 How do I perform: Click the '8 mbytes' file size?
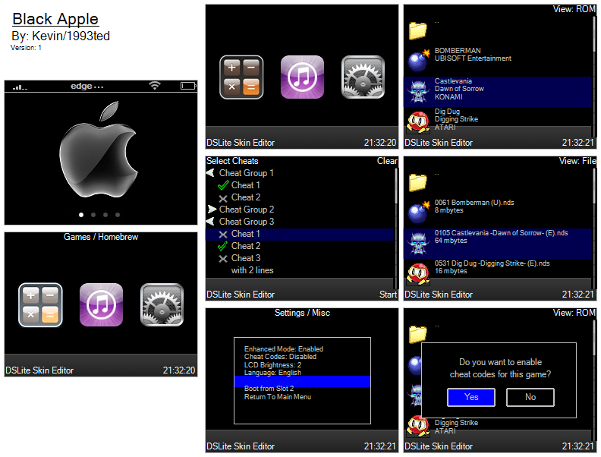pyautogui.click(x=448, y=210)
